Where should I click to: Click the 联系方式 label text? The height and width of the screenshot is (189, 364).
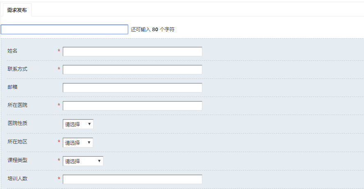(17, 69)
